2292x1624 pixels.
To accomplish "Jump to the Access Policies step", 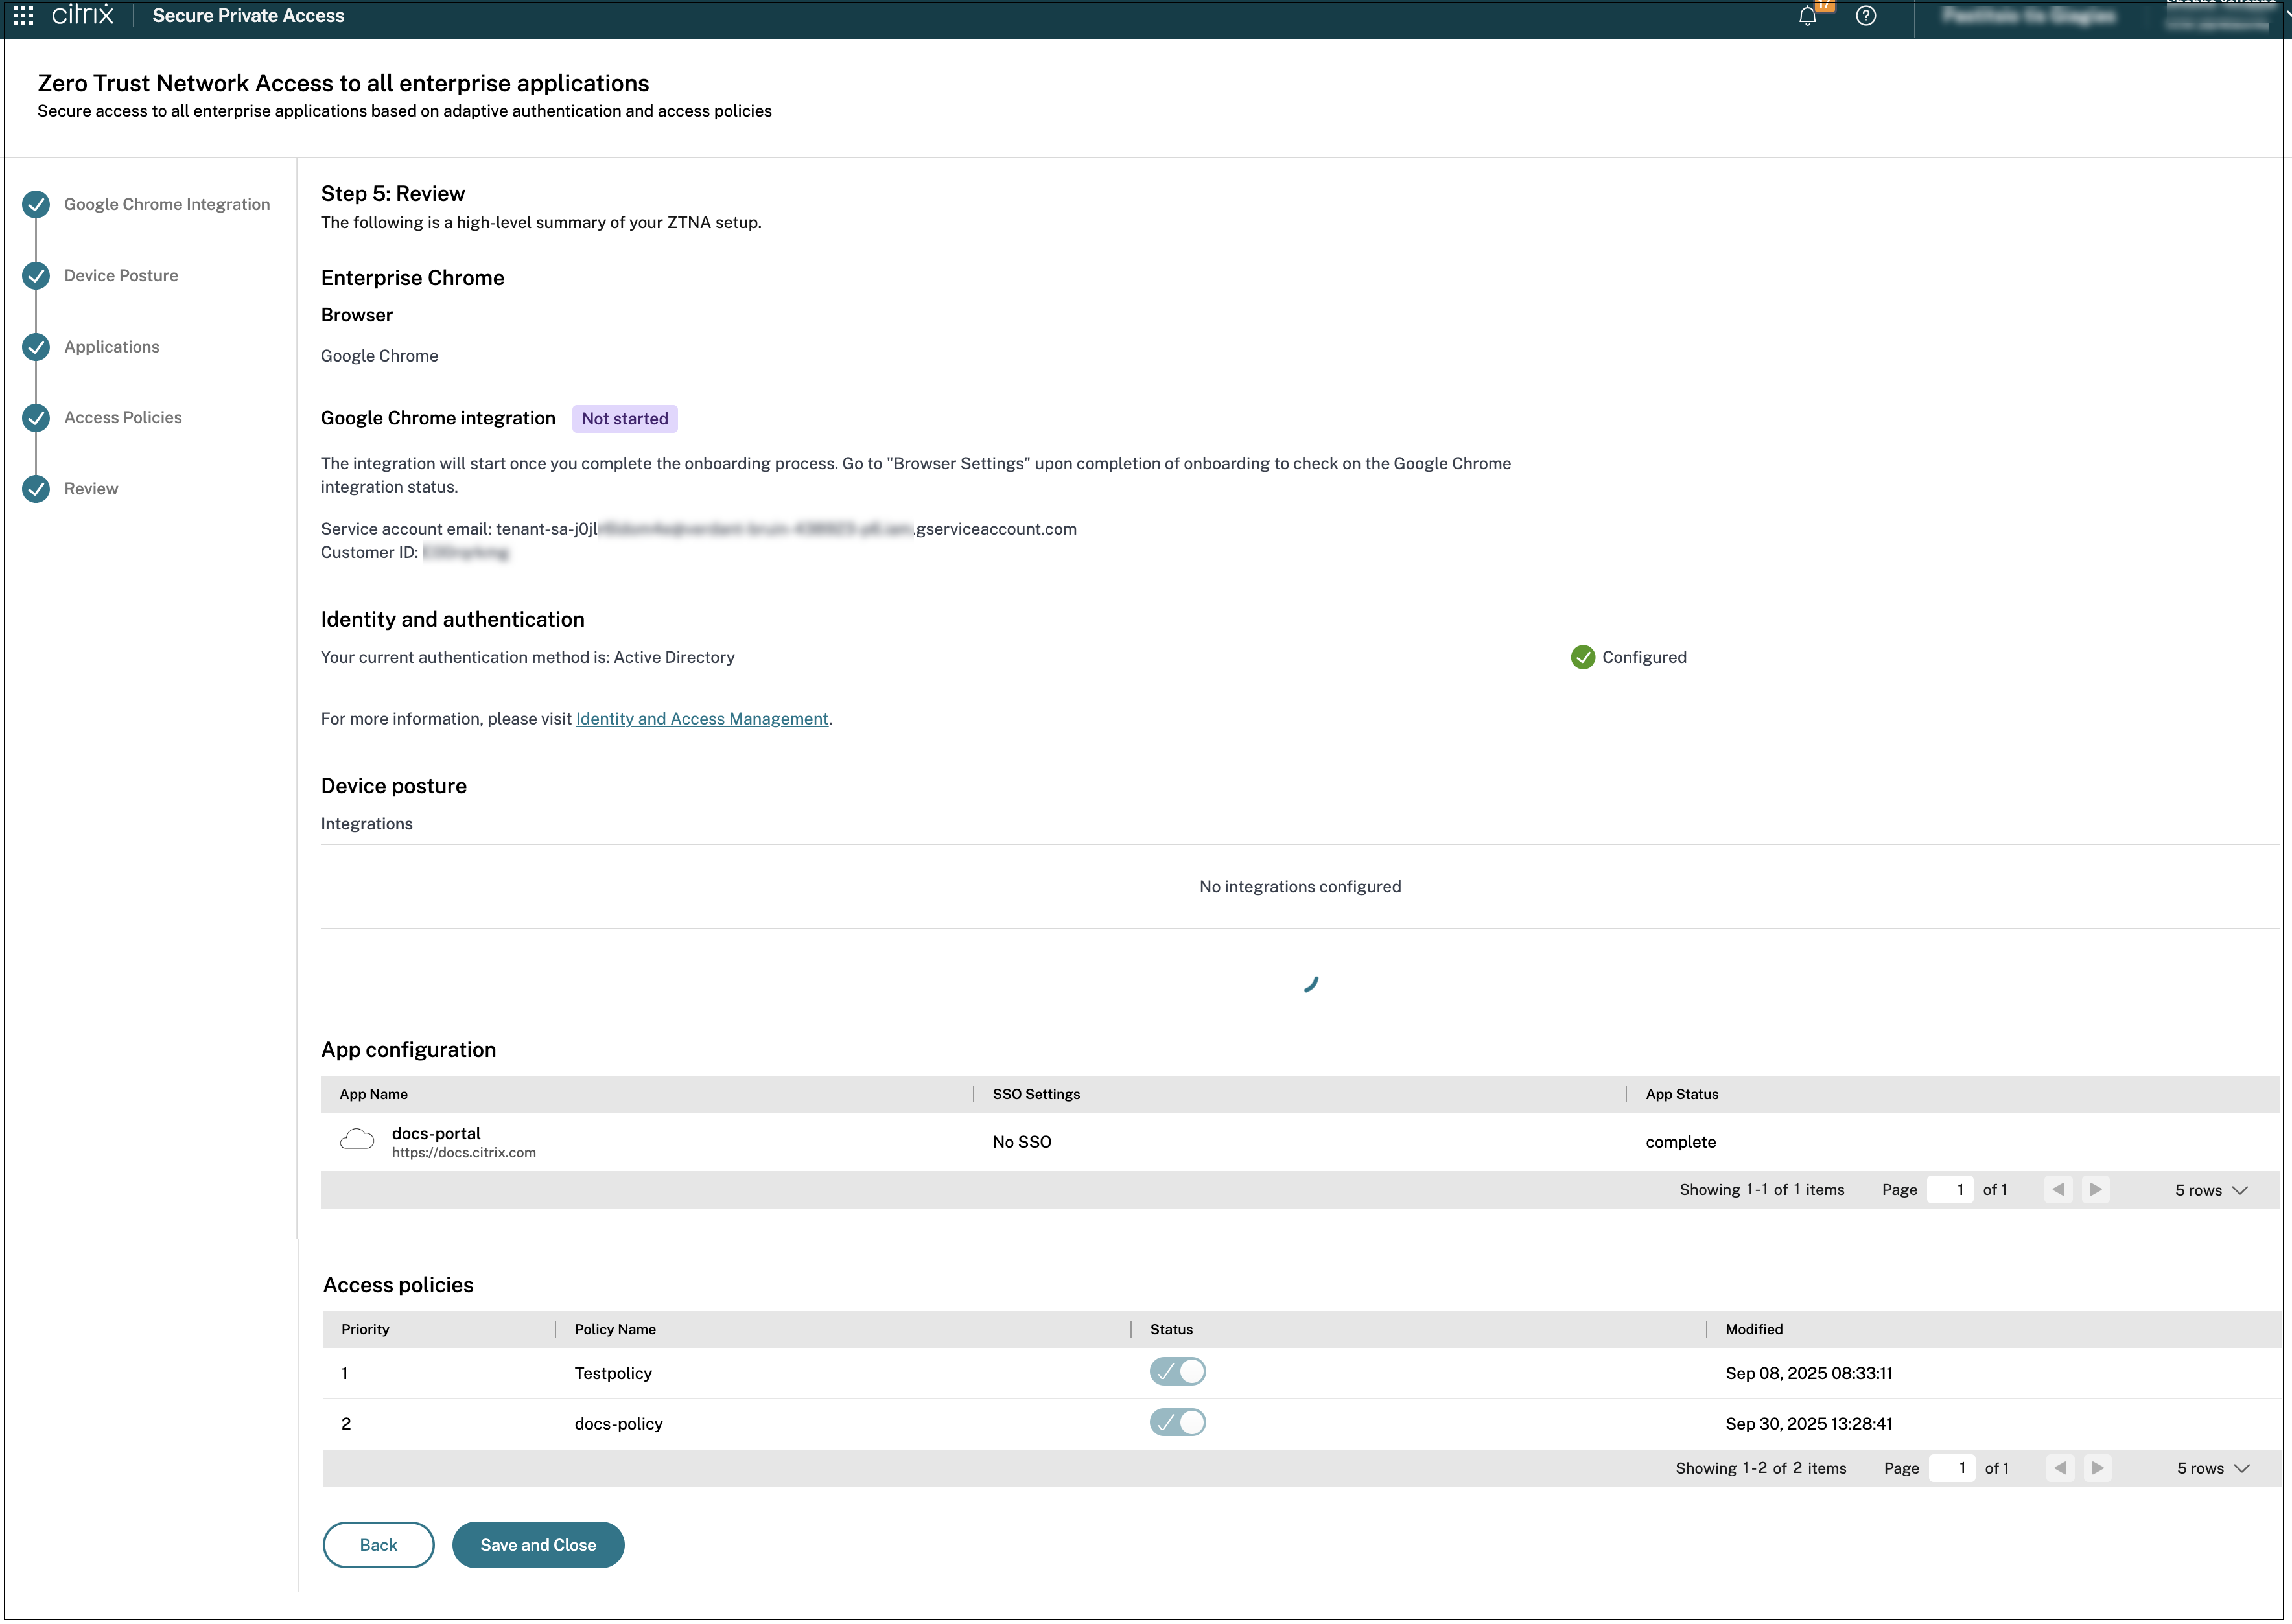I will point(123,417).
